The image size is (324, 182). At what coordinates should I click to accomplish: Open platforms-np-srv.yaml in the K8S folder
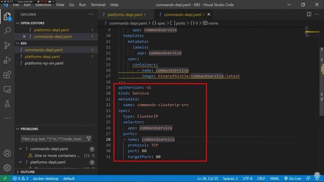(x=56, y=63)
